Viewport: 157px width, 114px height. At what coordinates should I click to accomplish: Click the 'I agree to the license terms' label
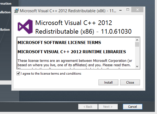tap(51, 74)
